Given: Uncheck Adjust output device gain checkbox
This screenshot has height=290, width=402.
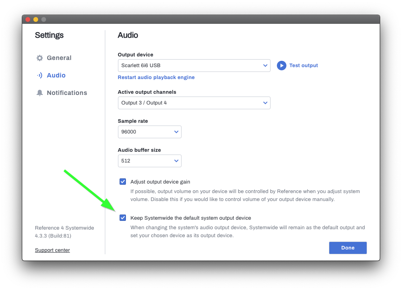Looking at the screenshot, I should coord(123,182).
